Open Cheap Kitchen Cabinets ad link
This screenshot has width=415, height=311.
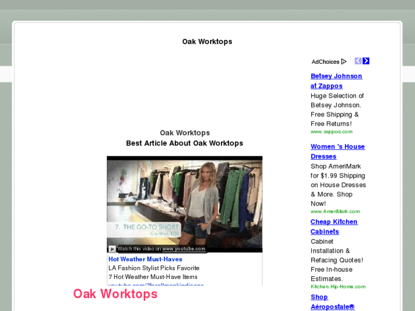pyautogui.click(x=334, y=227)
